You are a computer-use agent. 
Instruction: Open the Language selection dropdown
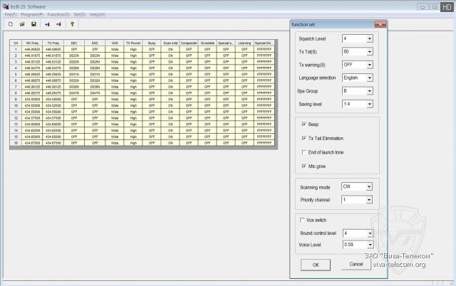point(370,78)
